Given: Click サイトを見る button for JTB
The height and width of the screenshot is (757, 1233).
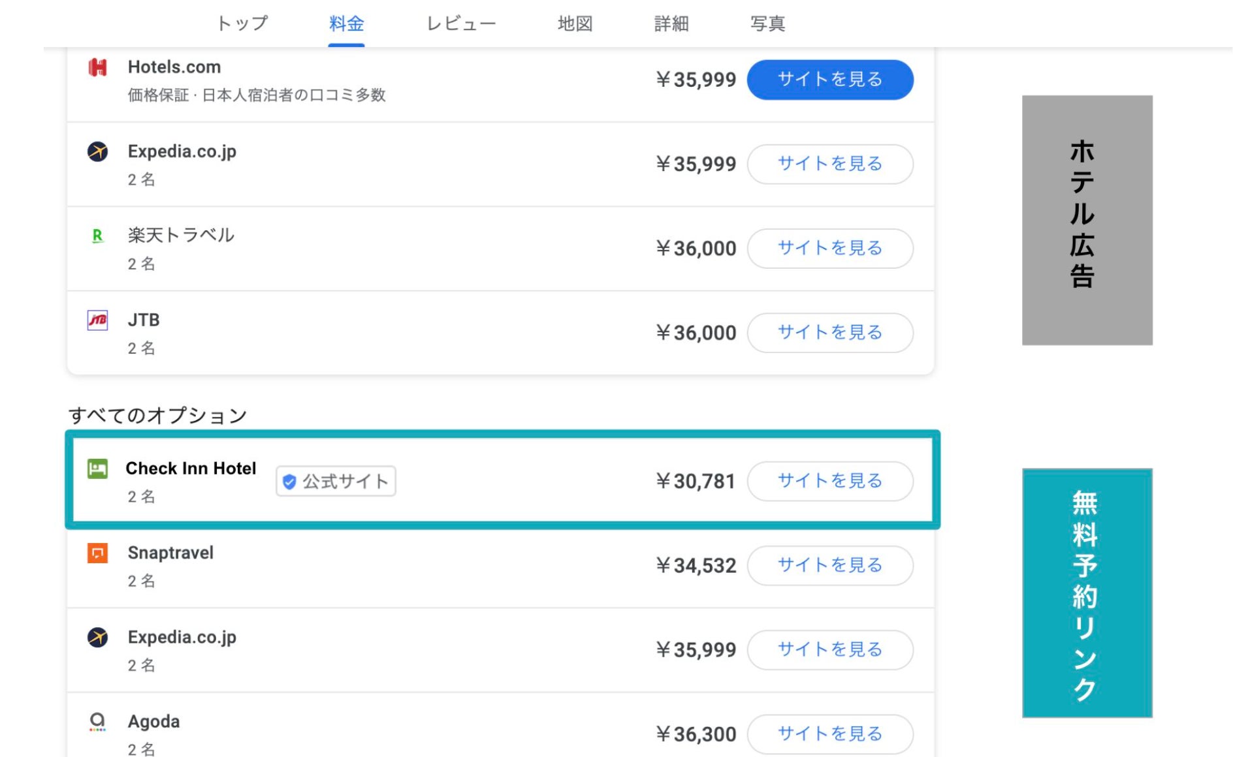Looking at the screenshot, I should point(829,332).
